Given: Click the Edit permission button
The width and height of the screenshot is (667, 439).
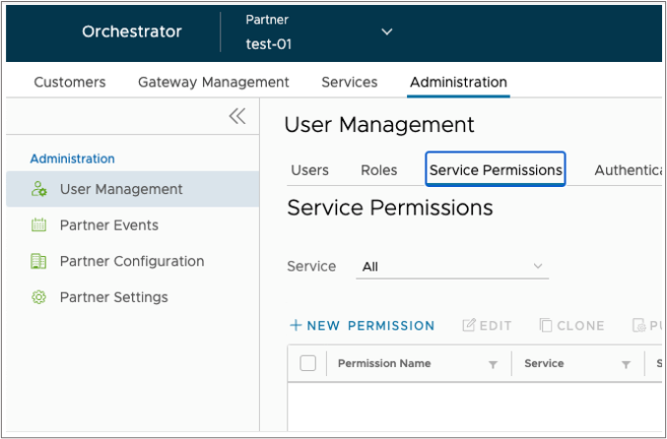Looking at the screenshot, I should pyautogui.click(x=488, y=326).
